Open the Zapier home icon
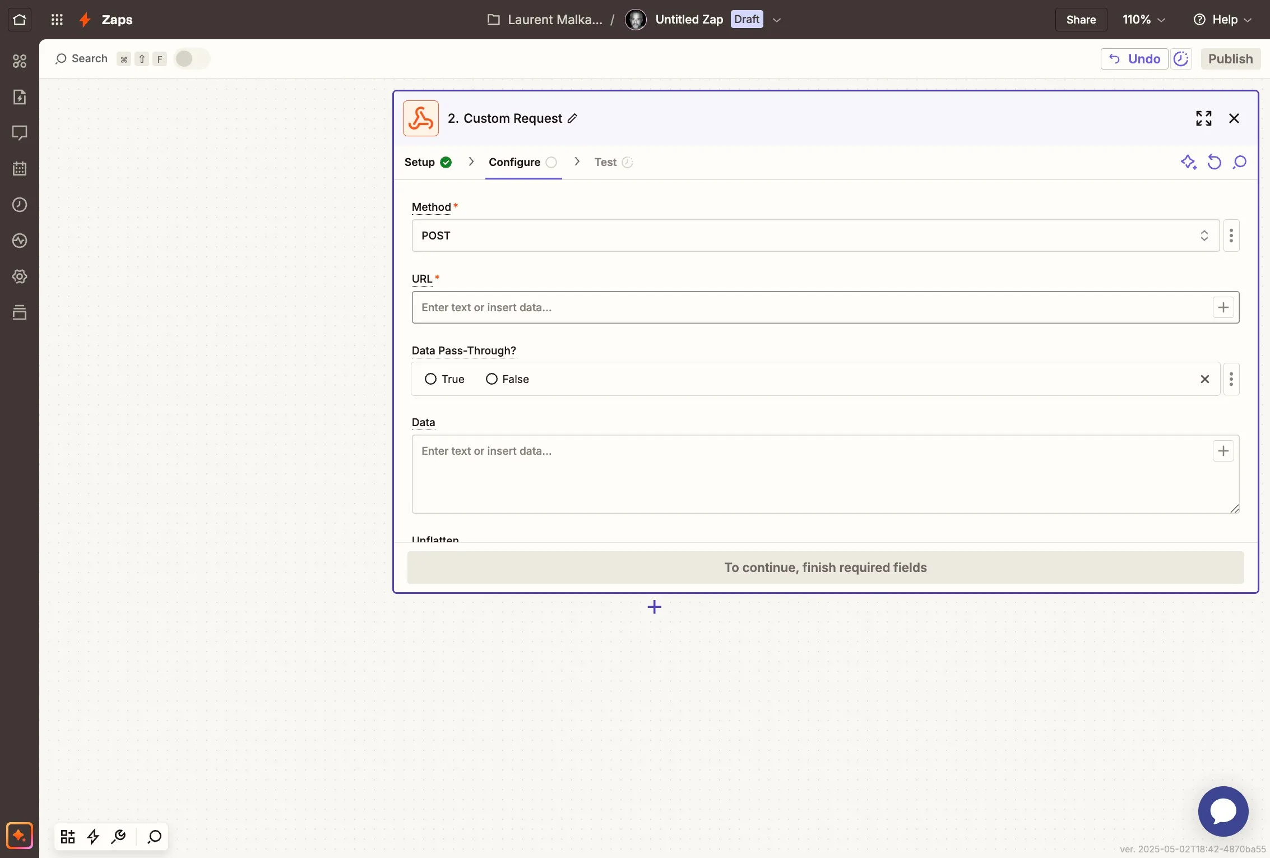Screen dimensions: 1270x858 tap(20, 20)
